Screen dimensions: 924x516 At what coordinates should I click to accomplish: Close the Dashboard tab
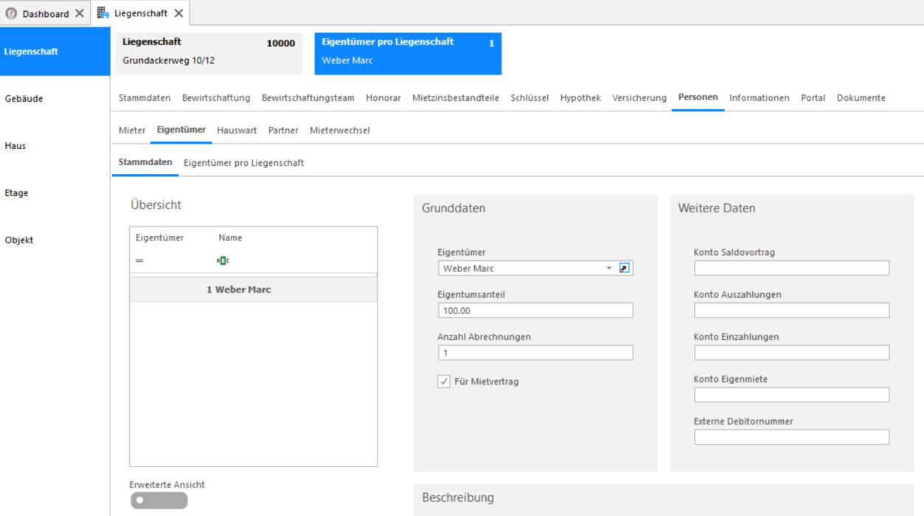click(x=79, y=13)
